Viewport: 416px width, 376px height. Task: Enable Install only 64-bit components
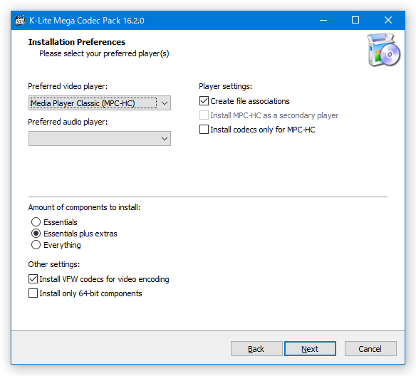coord(33,293)
